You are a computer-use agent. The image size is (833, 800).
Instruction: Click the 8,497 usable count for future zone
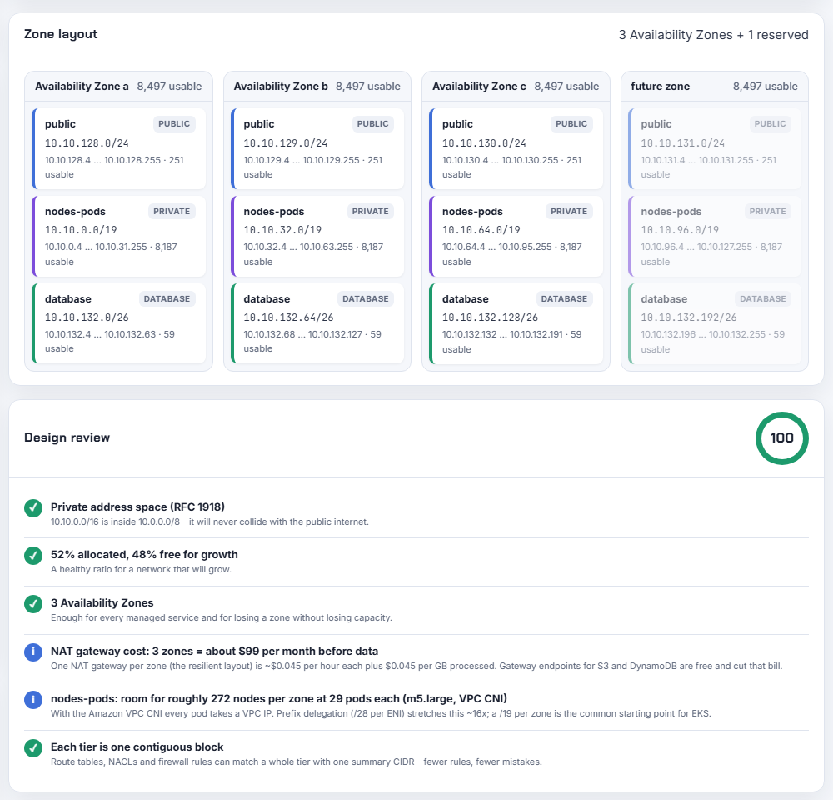(x=765, y=86)
